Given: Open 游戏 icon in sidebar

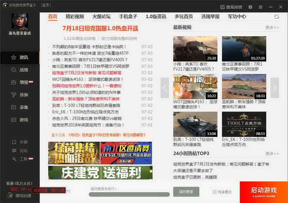Looking at the screenshot, I should [x=13, y=120].
